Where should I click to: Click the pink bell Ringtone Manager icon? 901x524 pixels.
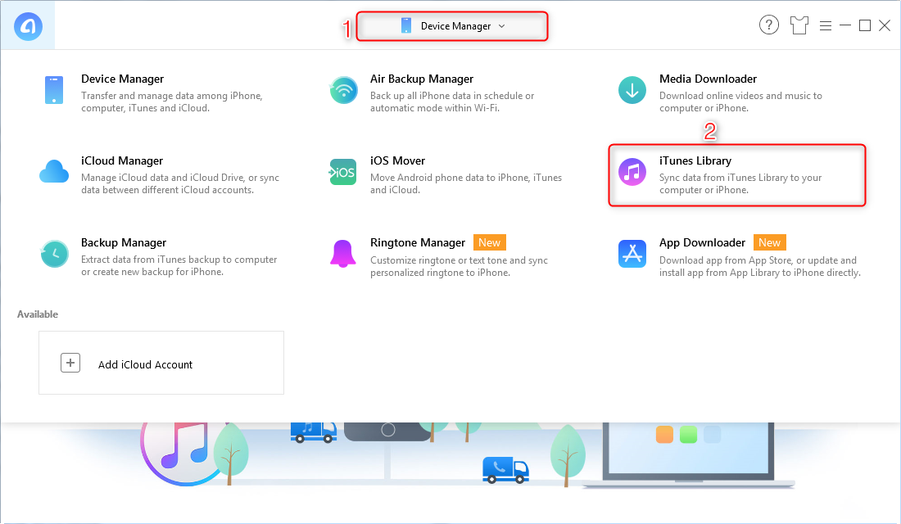[343, 254]
